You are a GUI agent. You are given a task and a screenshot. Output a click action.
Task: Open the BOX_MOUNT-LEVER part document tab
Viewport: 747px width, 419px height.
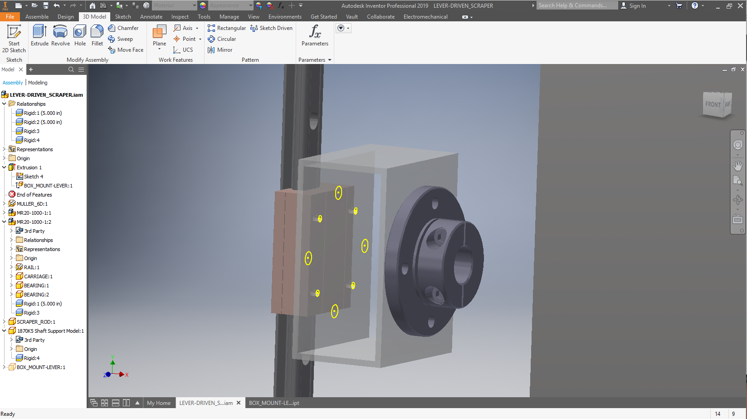point(274,403)
